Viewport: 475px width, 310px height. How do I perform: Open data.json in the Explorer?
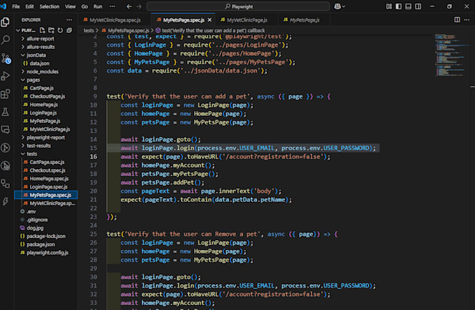pyautogui.click(x=39, y=64)
